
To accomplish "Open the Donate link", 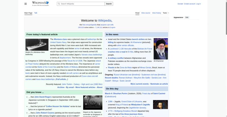I will click(x=180, y=4).
